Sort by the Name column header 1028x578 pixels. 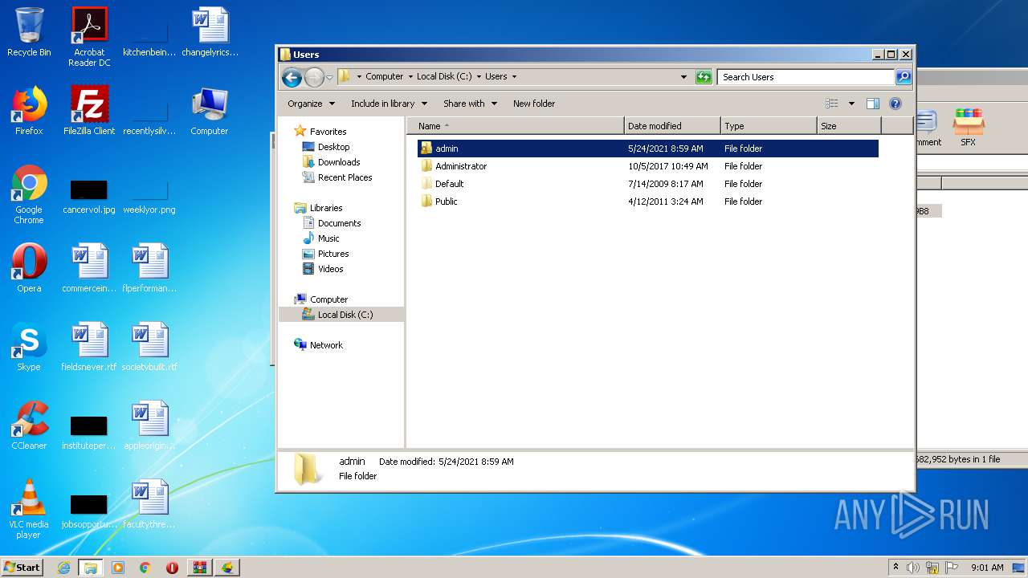pyautogui.click(x=516, y=126)
